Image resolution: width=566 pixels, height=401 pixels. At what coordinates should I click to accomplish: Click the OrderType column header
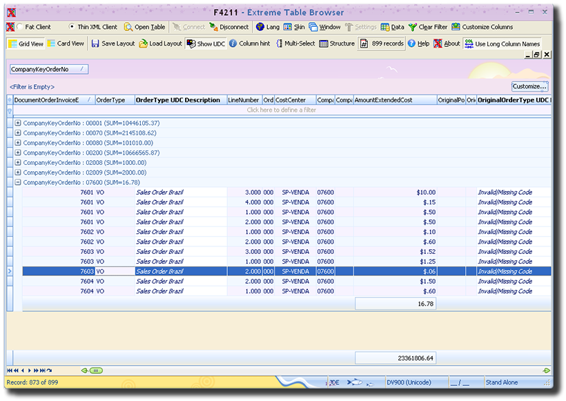[115, 100]
